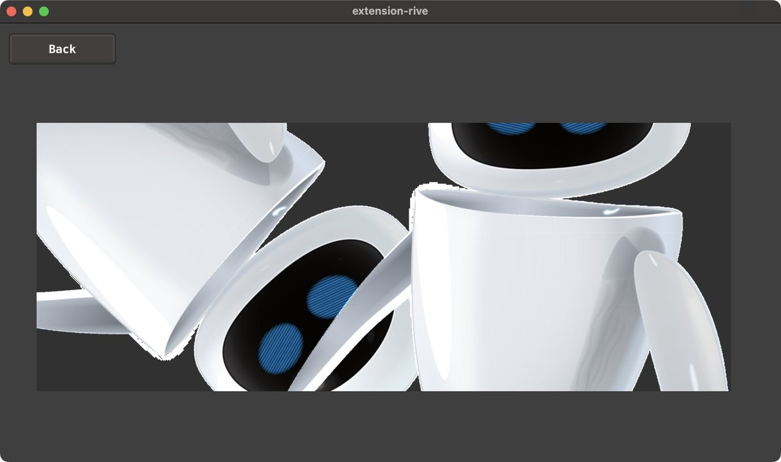Click the Rive robot animation canvas
Screen dimensions: 781x462
383,257
